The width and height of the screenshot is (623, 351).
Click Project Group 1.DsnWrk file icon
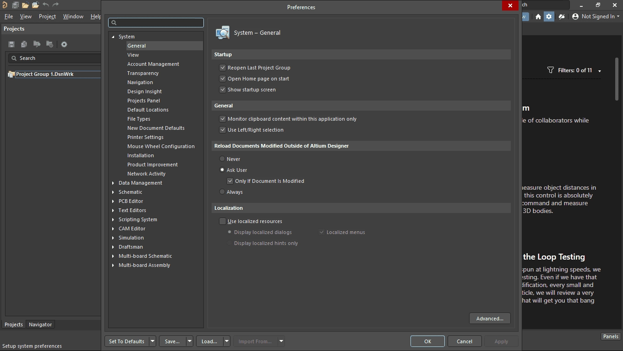(x=11, y=74)
